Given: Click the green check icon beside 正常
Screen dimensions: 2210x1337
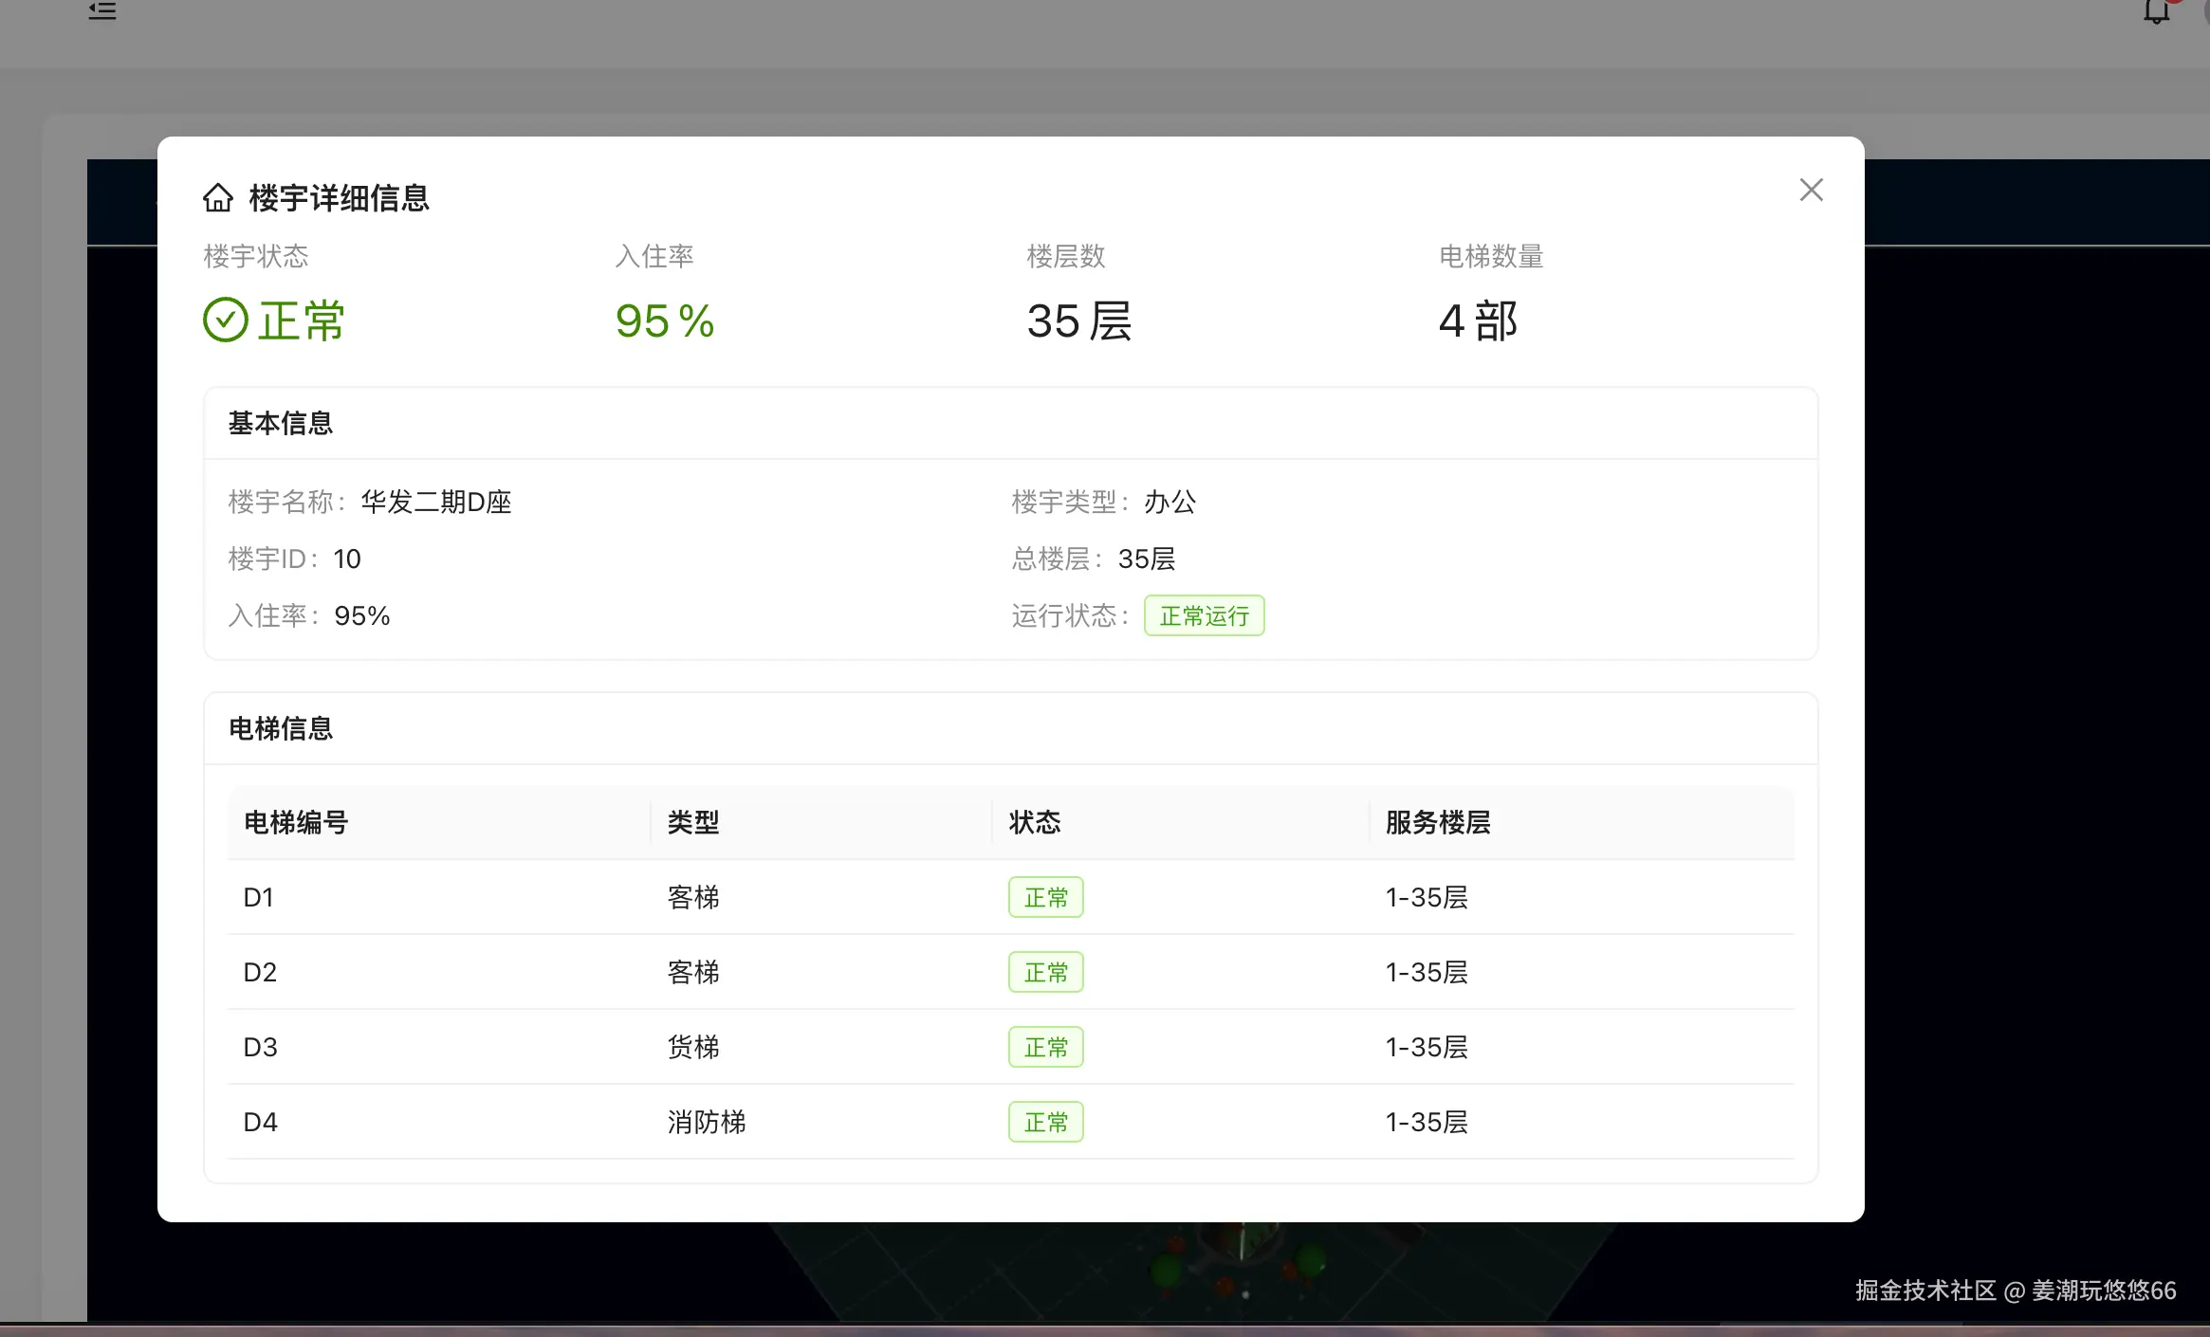Looking at the screenshot, I should 226,320.
